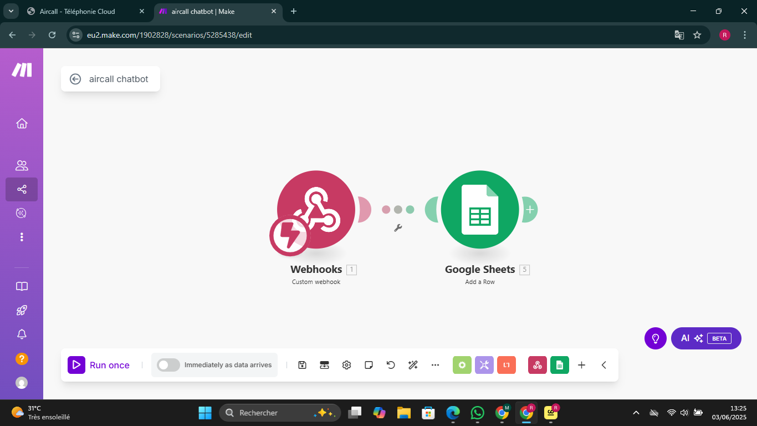757x426 pixels.
Task: Open the user profile avatar in sidebar
Action: point(22,383)
